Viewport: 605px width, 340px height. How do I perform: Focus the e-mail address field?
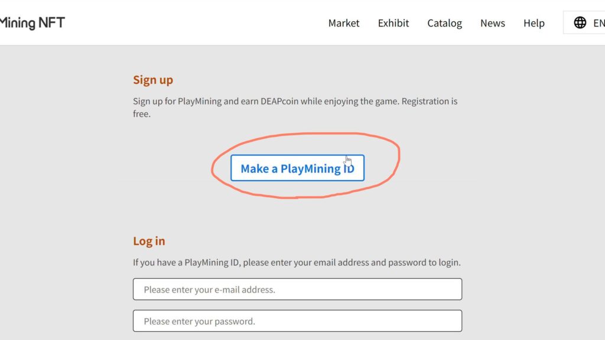[297, 289]
